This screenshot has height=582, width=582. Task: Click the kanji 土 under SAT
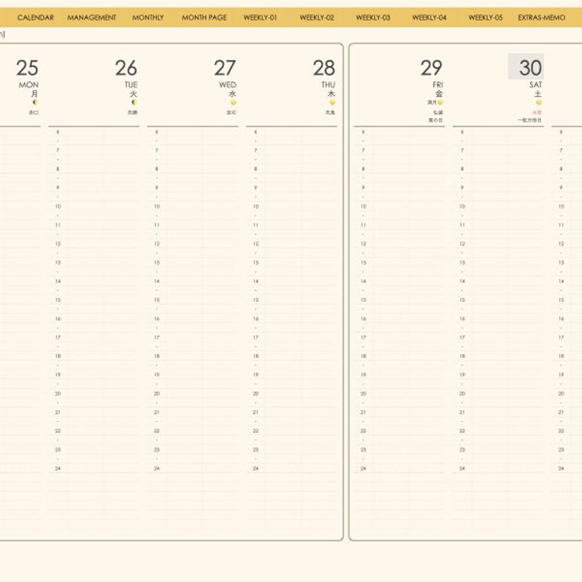(538, 94)
